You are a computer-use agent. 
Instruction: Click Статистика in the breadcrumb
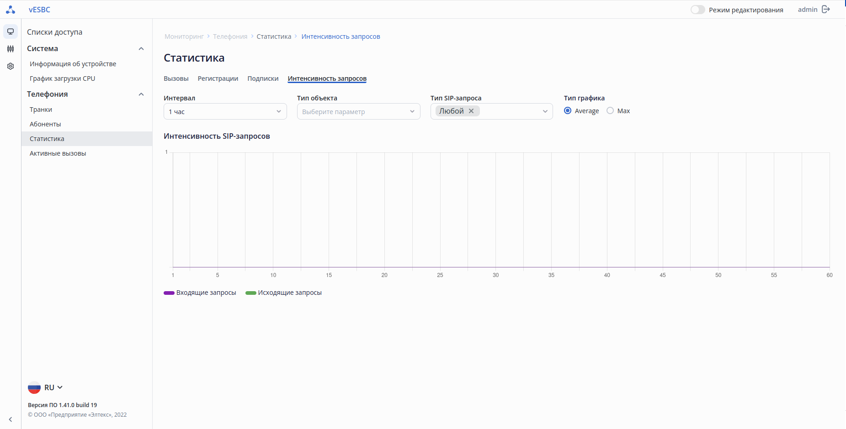click(x=274, y=37)
